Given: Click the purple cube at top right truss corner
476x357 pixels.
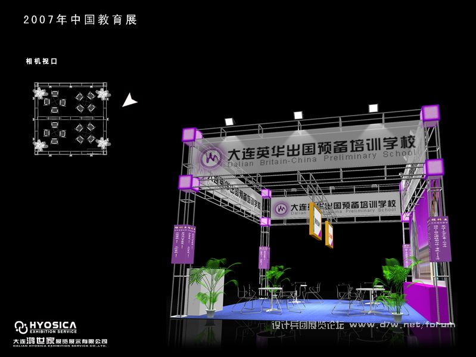Looking at the screenshot, I should pos(431,113).
